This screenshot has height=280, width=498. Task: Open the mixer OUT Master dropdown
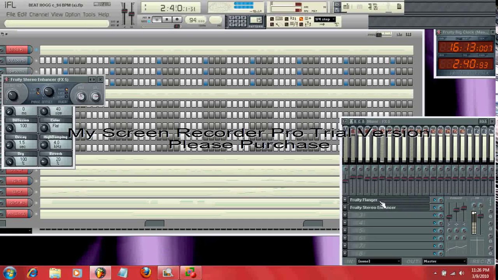point(444,261)
